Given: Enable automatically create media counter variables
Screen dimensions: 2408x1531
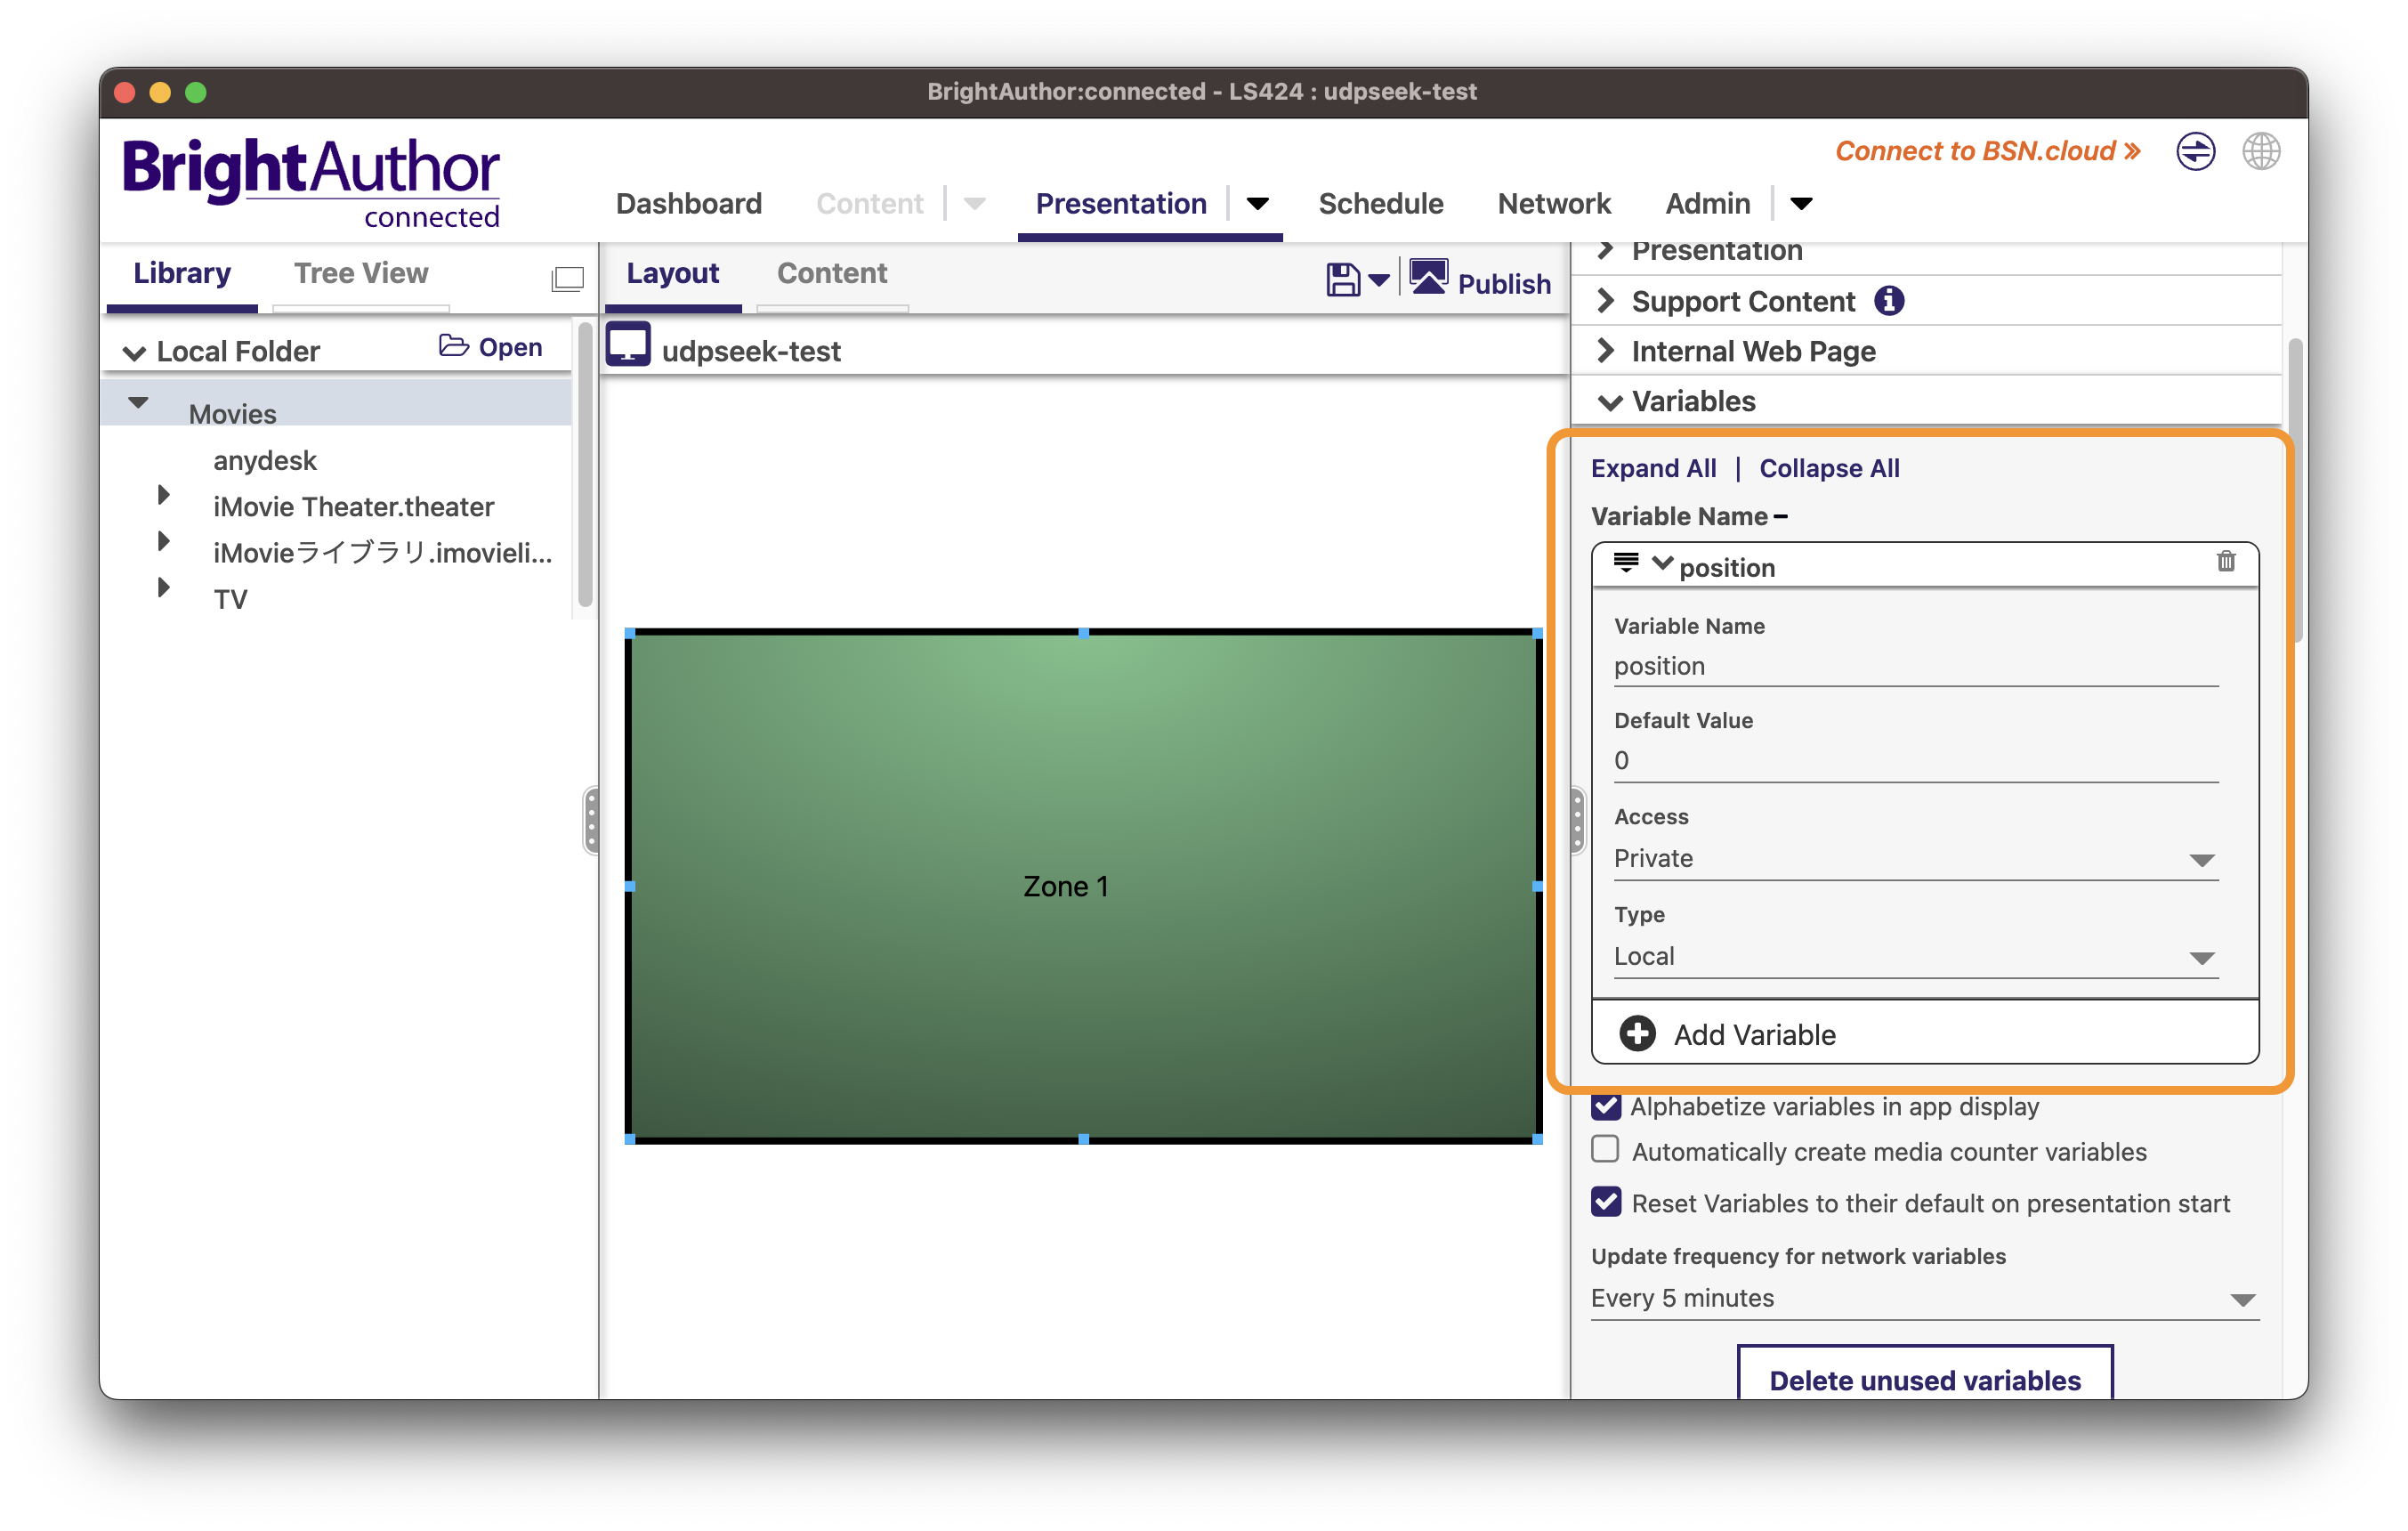Looking at the screenshot, I should click(1606, 1150).
